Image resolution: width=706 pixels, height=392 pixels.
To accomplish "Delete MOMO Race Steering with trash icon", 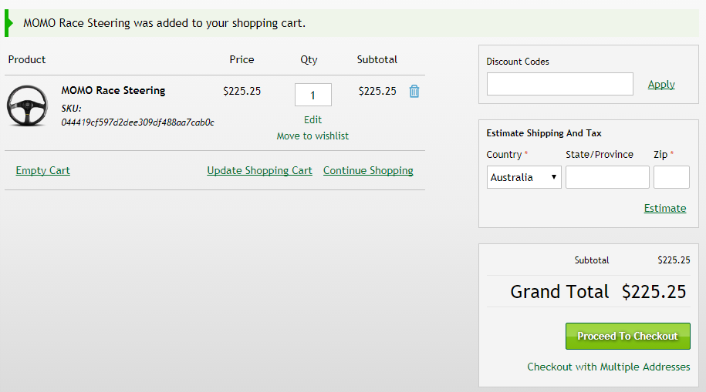I will [x=414, y=91].
